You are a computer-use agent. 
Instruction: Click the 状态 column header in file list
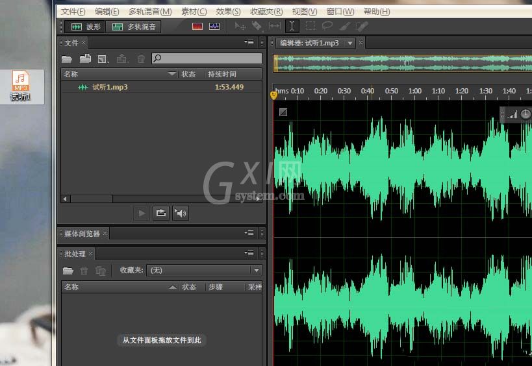coord(188,74)
